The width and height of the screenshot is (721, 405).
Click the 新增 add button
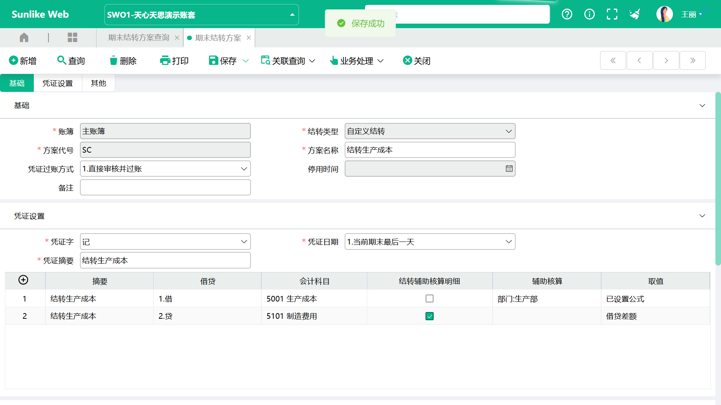coord(23,61)
